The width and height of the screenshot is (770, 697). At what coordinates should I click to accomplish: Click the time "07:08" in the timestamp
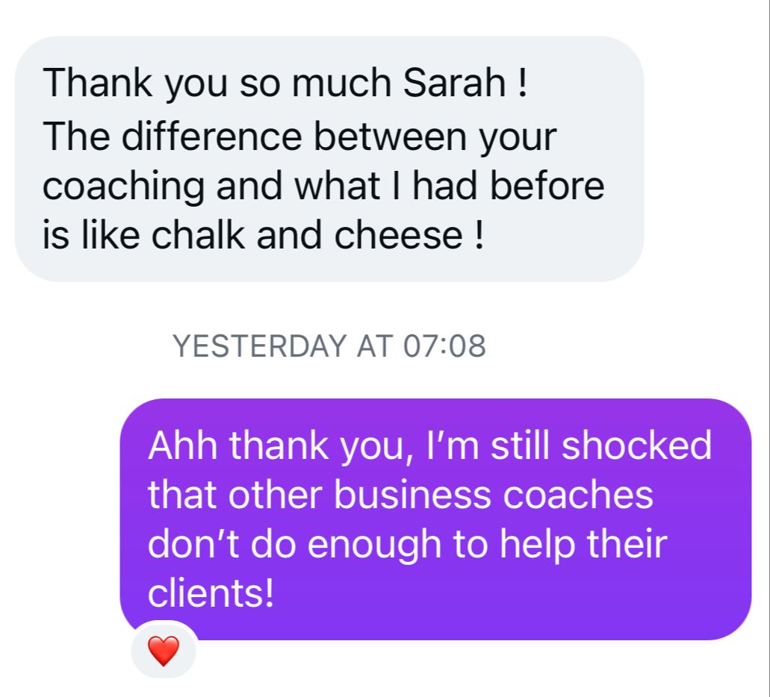click(444, 346)
